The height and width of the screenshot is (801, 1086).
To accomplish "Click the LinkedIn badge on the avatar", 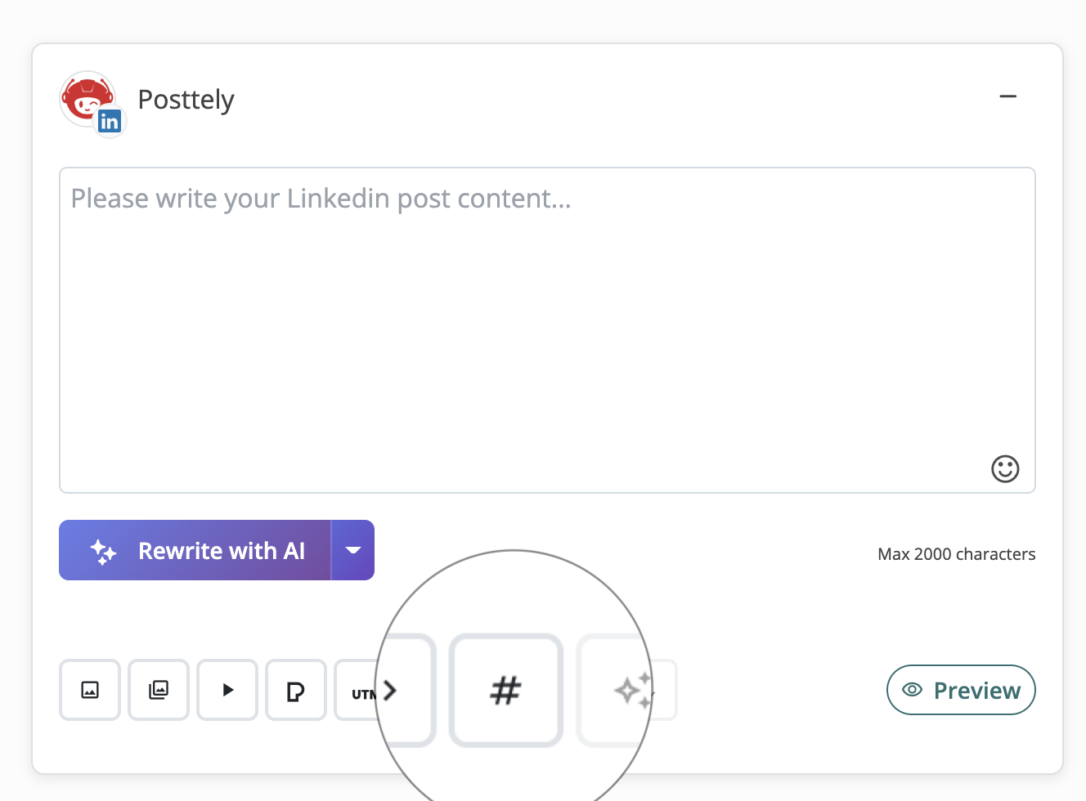I will [x=110, y=122].
